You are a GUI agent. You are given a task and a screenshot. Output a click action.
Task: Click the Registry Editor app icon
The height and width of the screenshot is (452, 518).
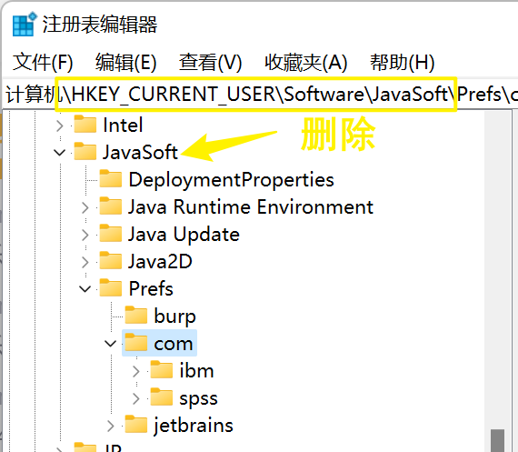25,25
